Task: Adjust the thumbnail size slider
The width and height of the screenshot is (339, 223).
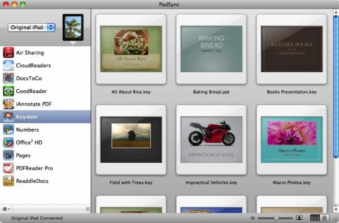Action: click(276, 218)
